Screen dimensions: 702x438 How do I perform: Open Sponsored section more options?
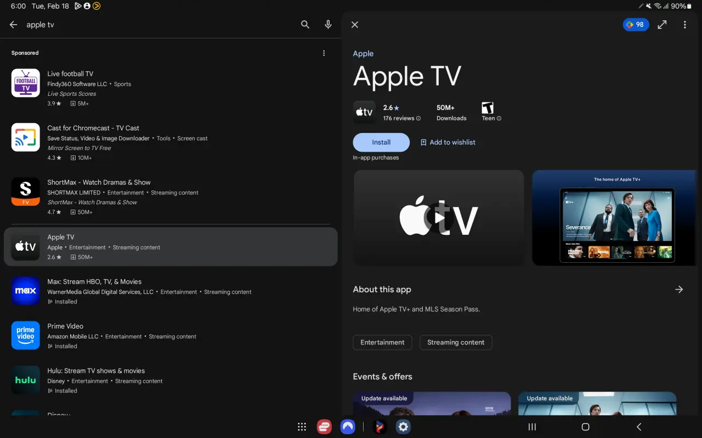pos(324,53)
